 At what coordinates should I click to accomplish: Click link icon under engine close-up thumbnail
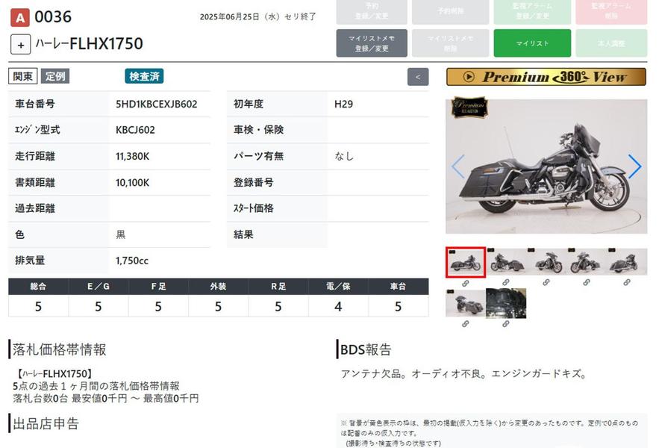tap(506, 324)
